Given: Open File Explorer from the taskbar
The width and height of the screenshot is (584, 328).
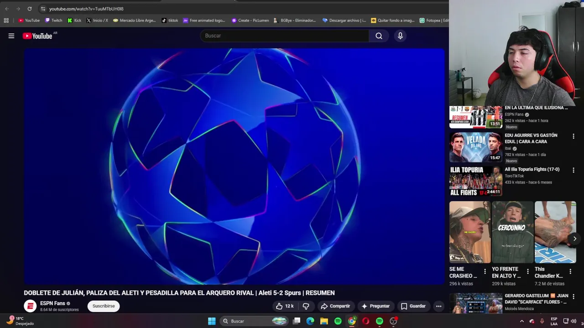Looking at the screenshot, I should coord(324,321).
